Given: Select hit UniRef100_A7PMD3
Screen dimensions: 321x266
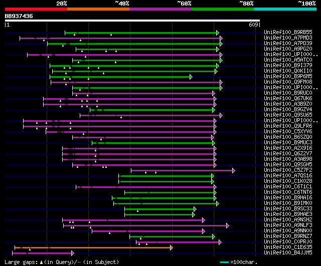Looking at the screenshot, I should [x=288, y=38].
